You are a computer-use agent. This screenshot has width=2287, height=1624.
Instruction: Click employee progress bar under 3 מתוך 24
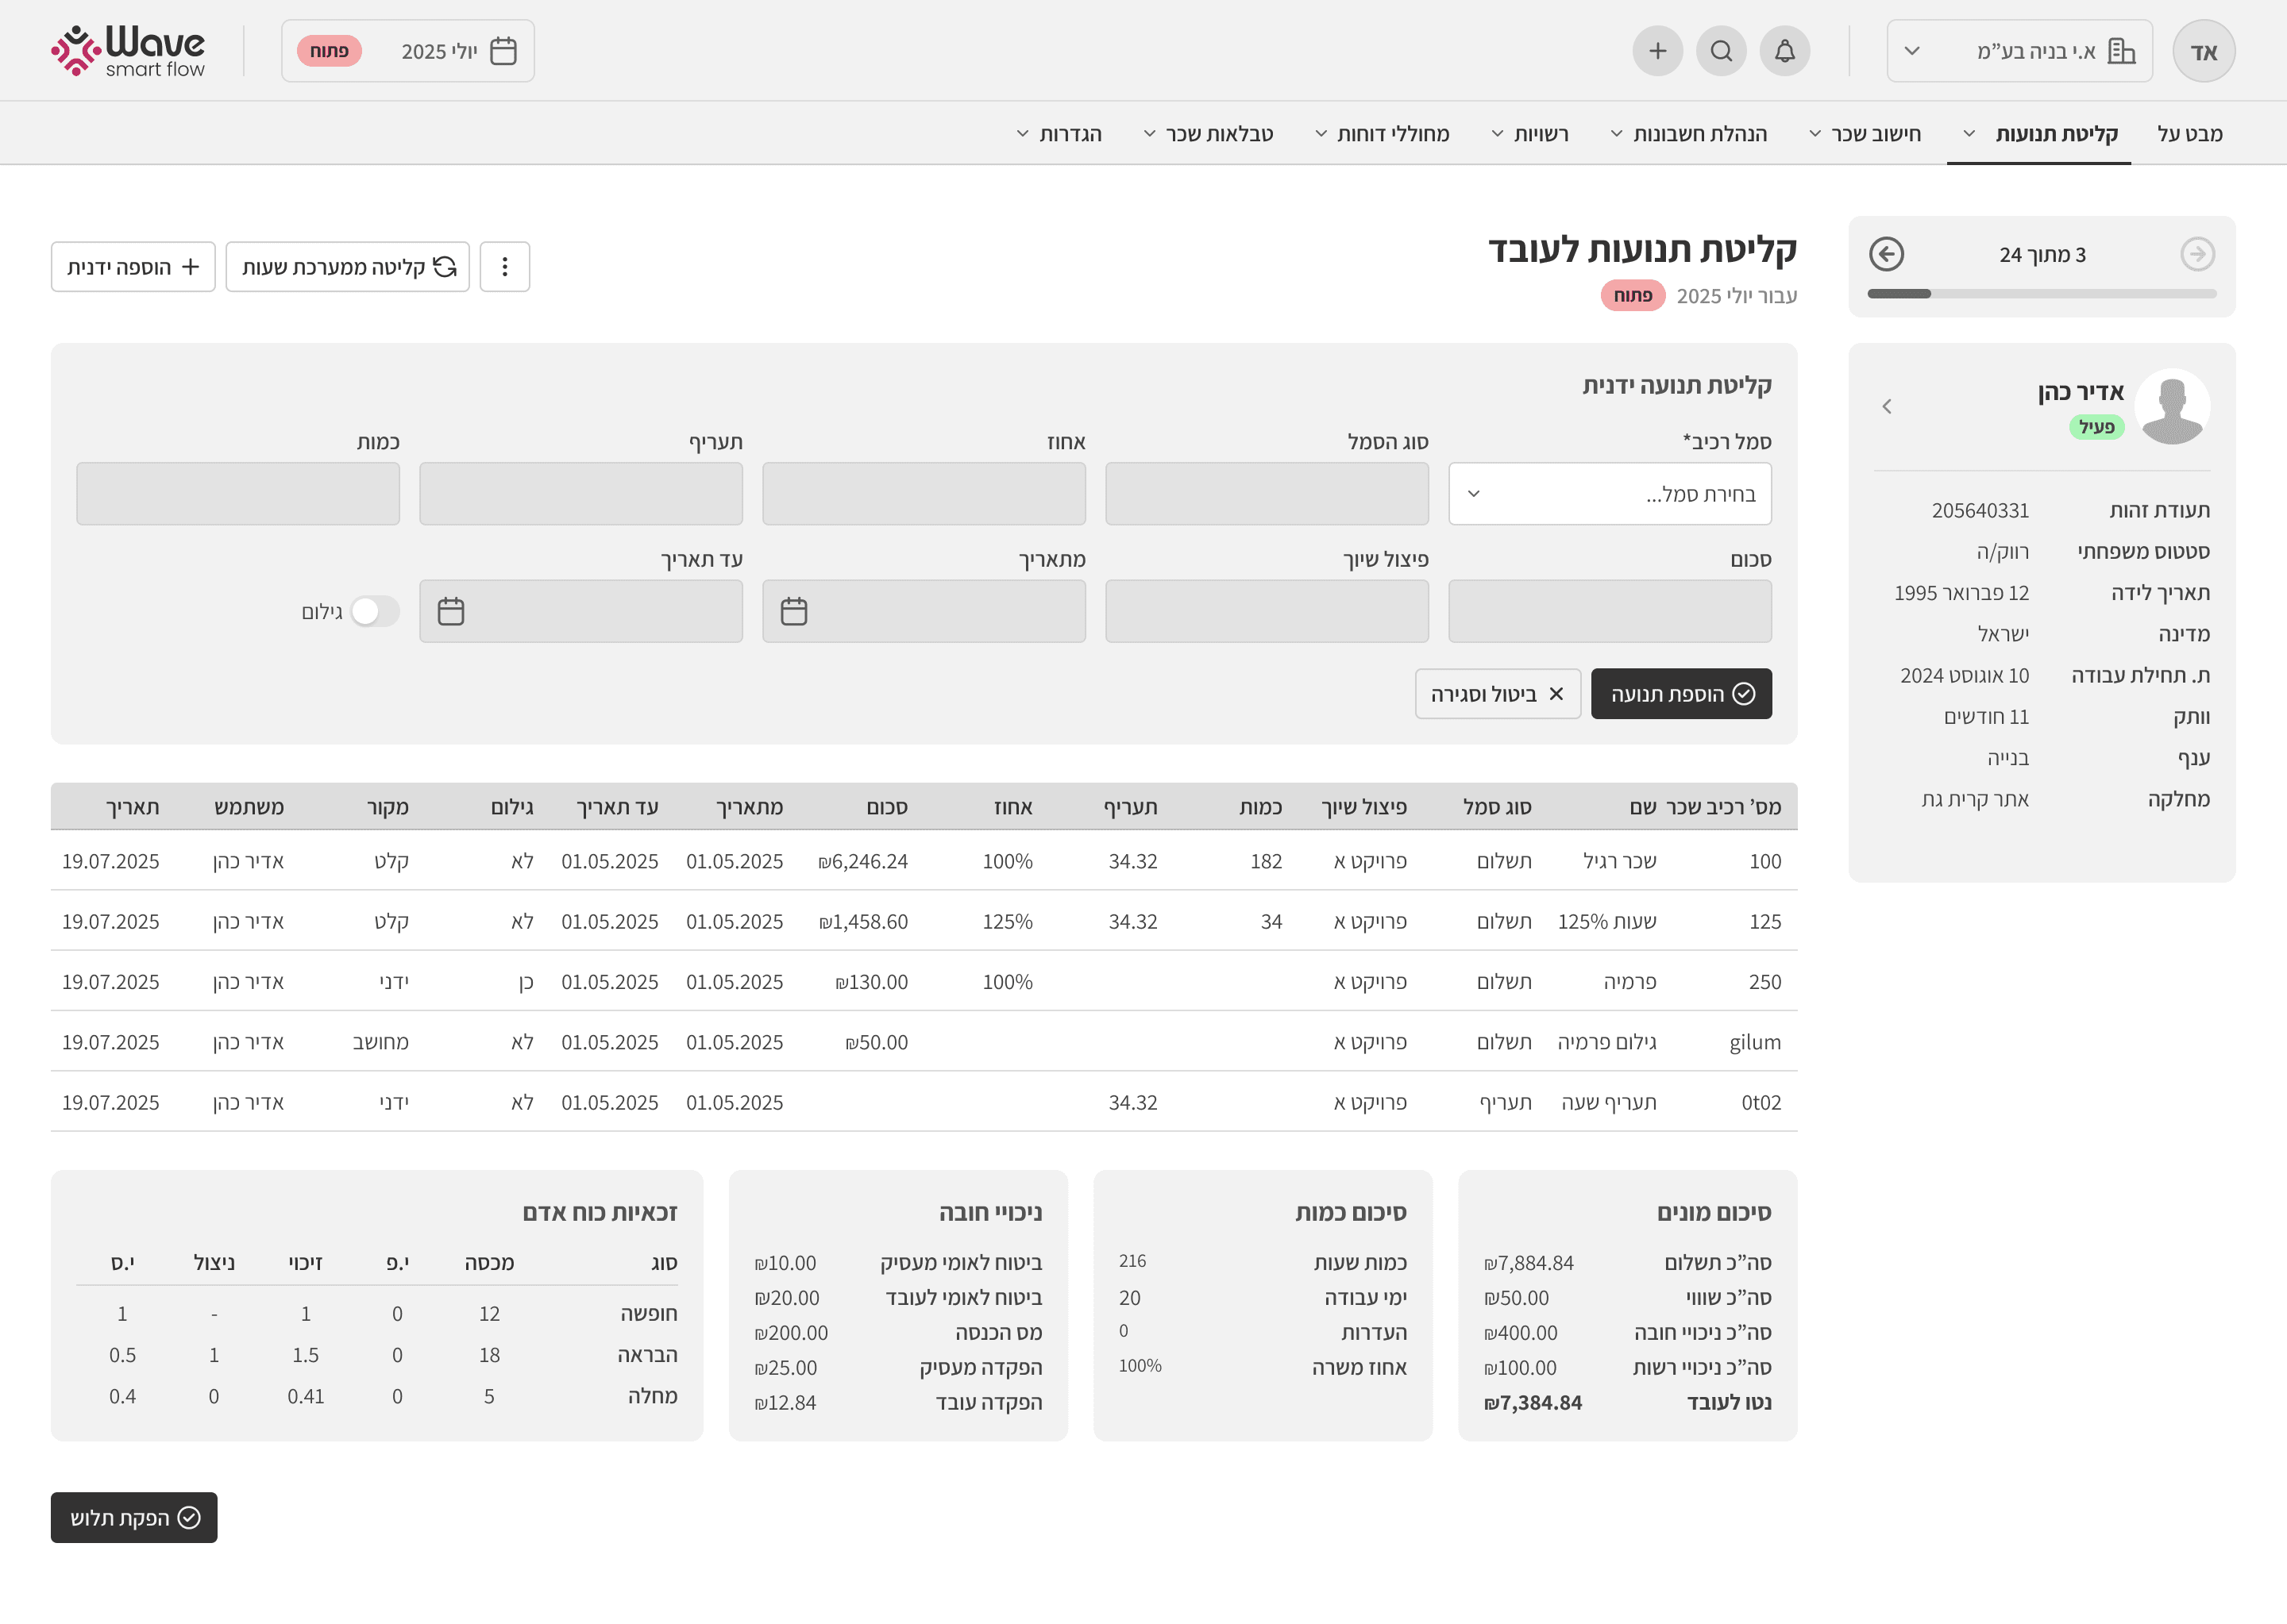click(2041, 294)
